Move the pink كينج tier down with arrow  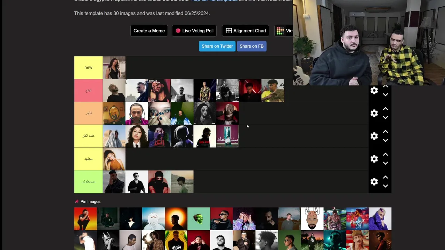pyautogui.click(x=385, y=94)
